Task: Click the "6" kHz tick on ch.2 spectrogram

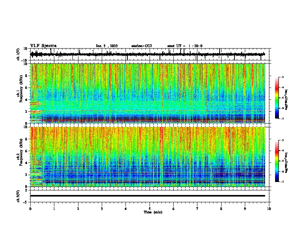Action: pyautogui.click(x=26, y=151)
